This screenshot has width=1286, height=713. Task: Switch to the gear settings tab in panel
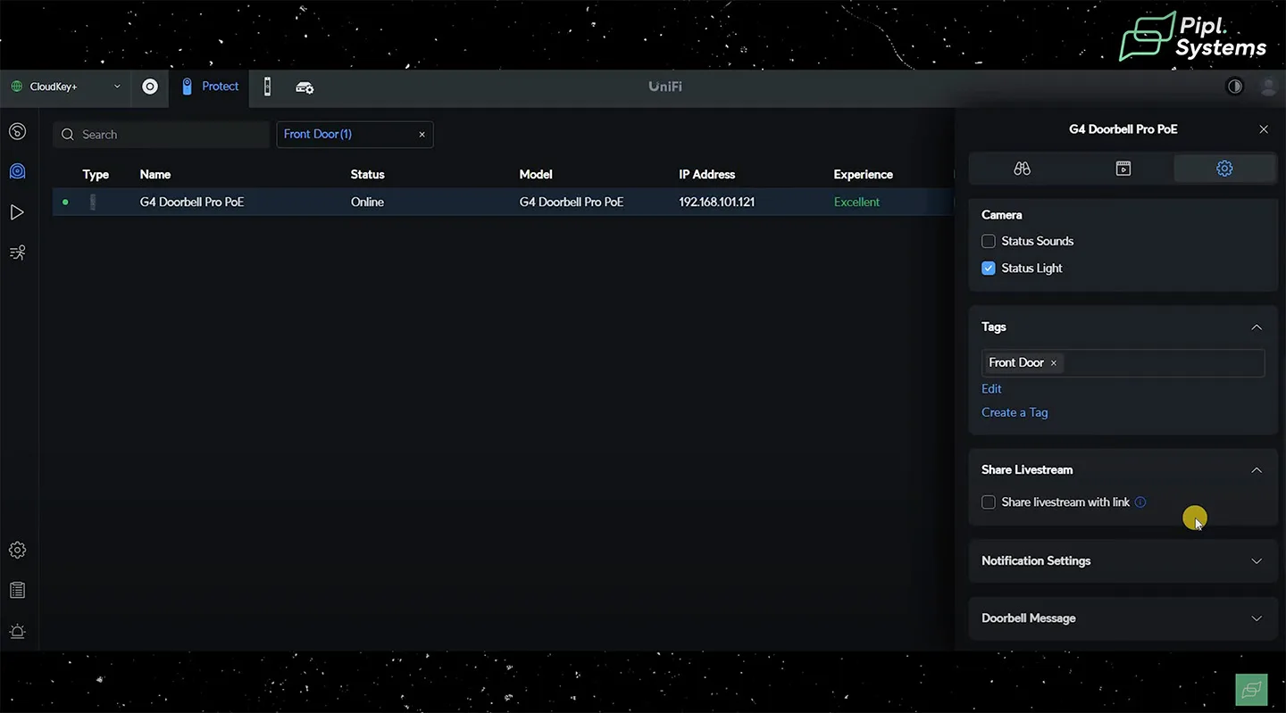click(x=1224, y=169)
